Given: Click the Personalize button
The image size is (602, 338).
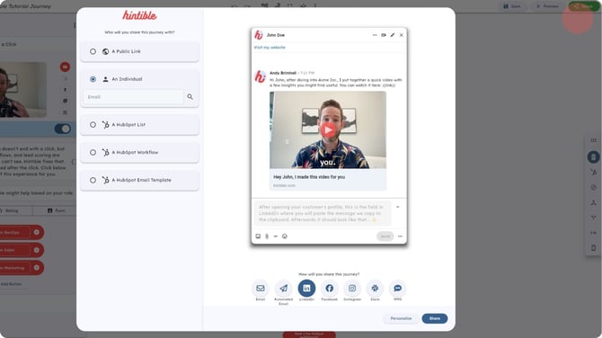Looking at the screenshot, I should tap(401, 318).
